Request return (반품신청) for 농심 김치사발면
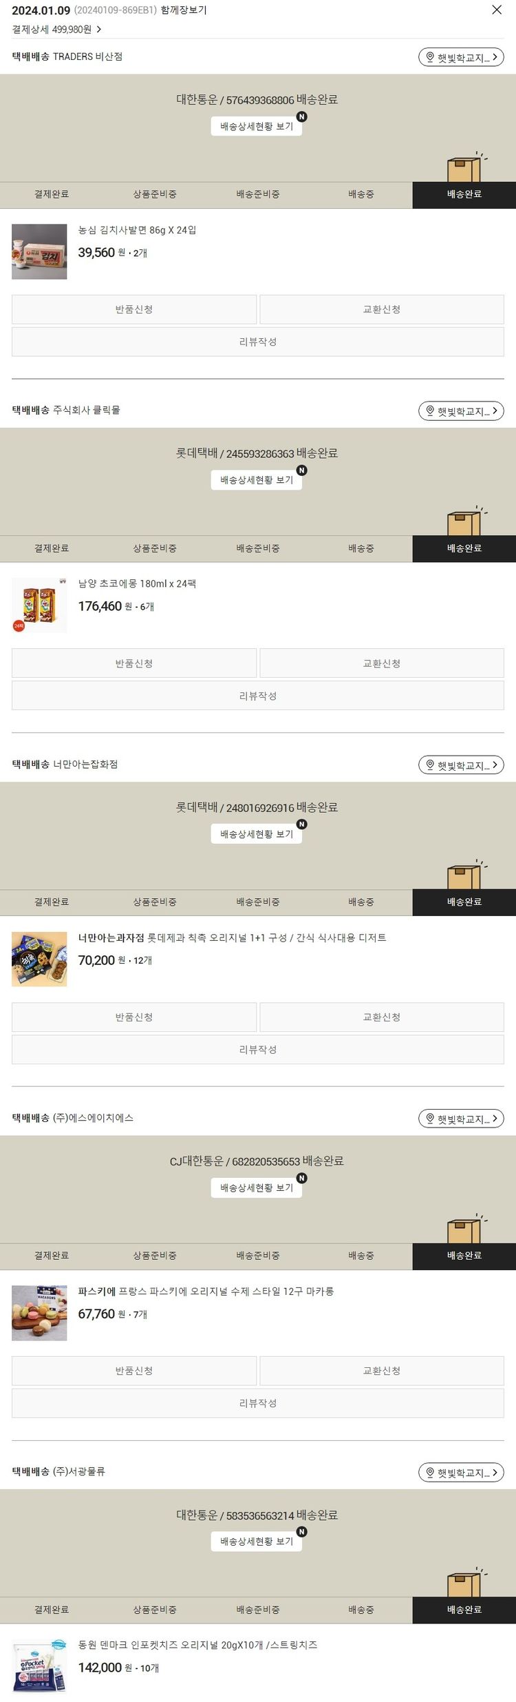Screen dimensions: 516x1702 134,310
